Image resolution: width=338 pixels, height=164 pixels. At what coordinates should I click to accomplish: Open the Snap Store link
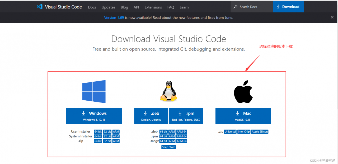point(168,147)
